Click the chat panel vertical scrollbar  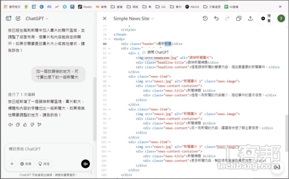point(95,109)
